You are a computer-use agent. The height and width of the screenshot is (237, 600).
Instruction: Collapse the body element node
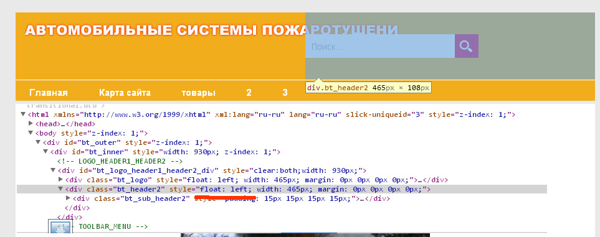(x=31, y=133)
